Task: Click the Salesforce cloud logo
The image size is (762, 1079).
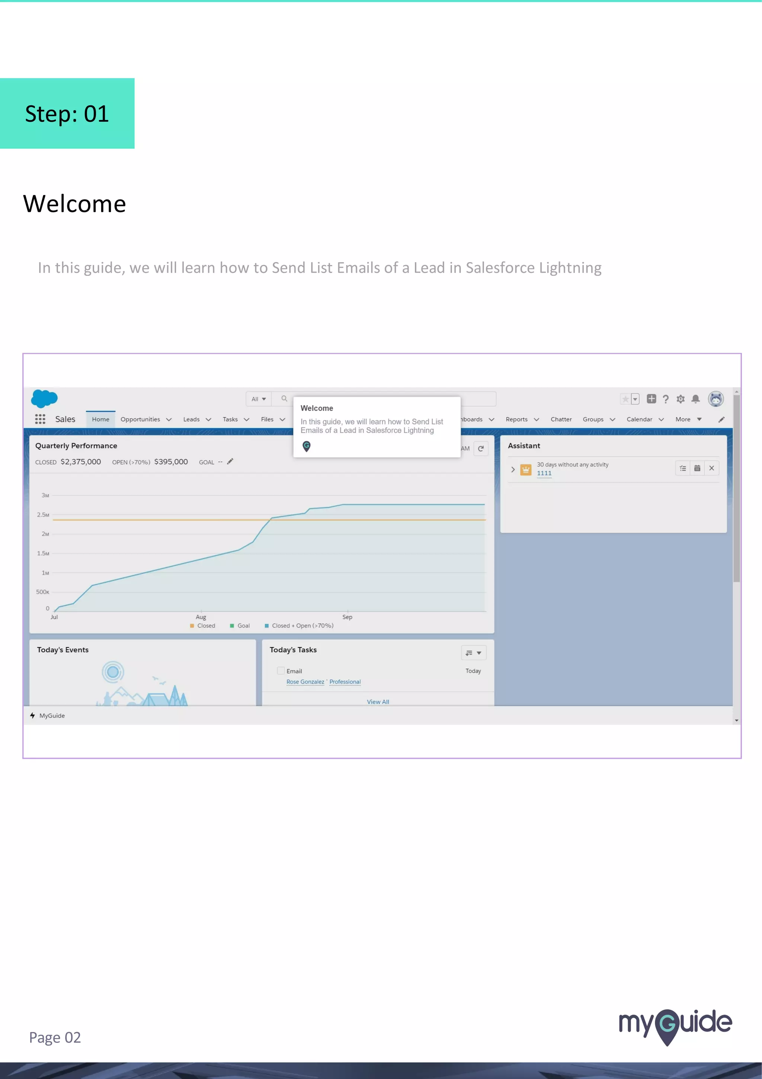Action: click(x=44, y=398)
